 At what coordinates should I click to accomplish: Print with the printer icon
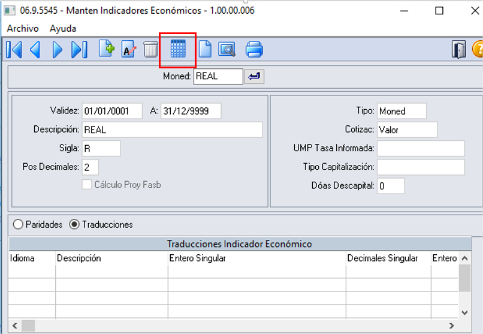(254, 49)
